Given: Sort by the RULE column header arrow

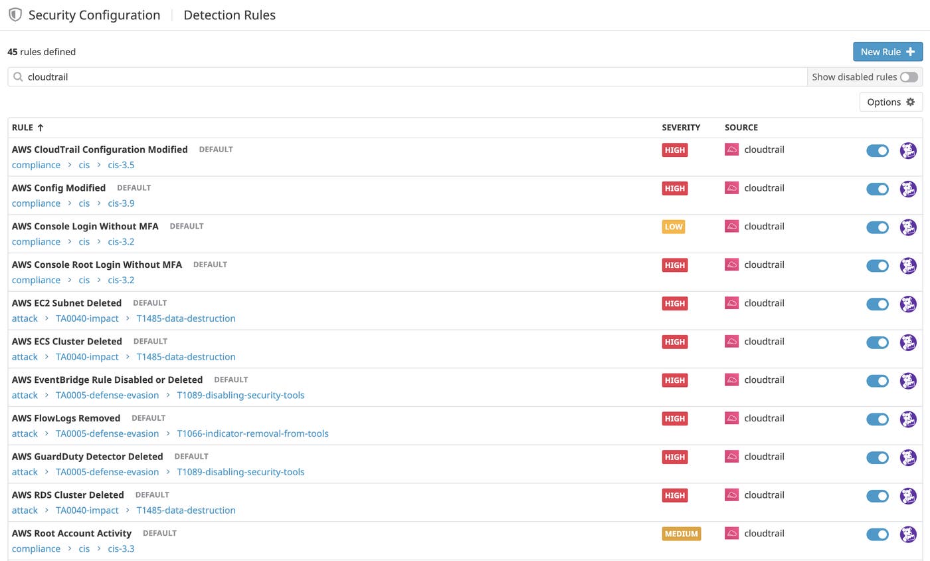Looking at the screenshot, I should coord(41,128).
